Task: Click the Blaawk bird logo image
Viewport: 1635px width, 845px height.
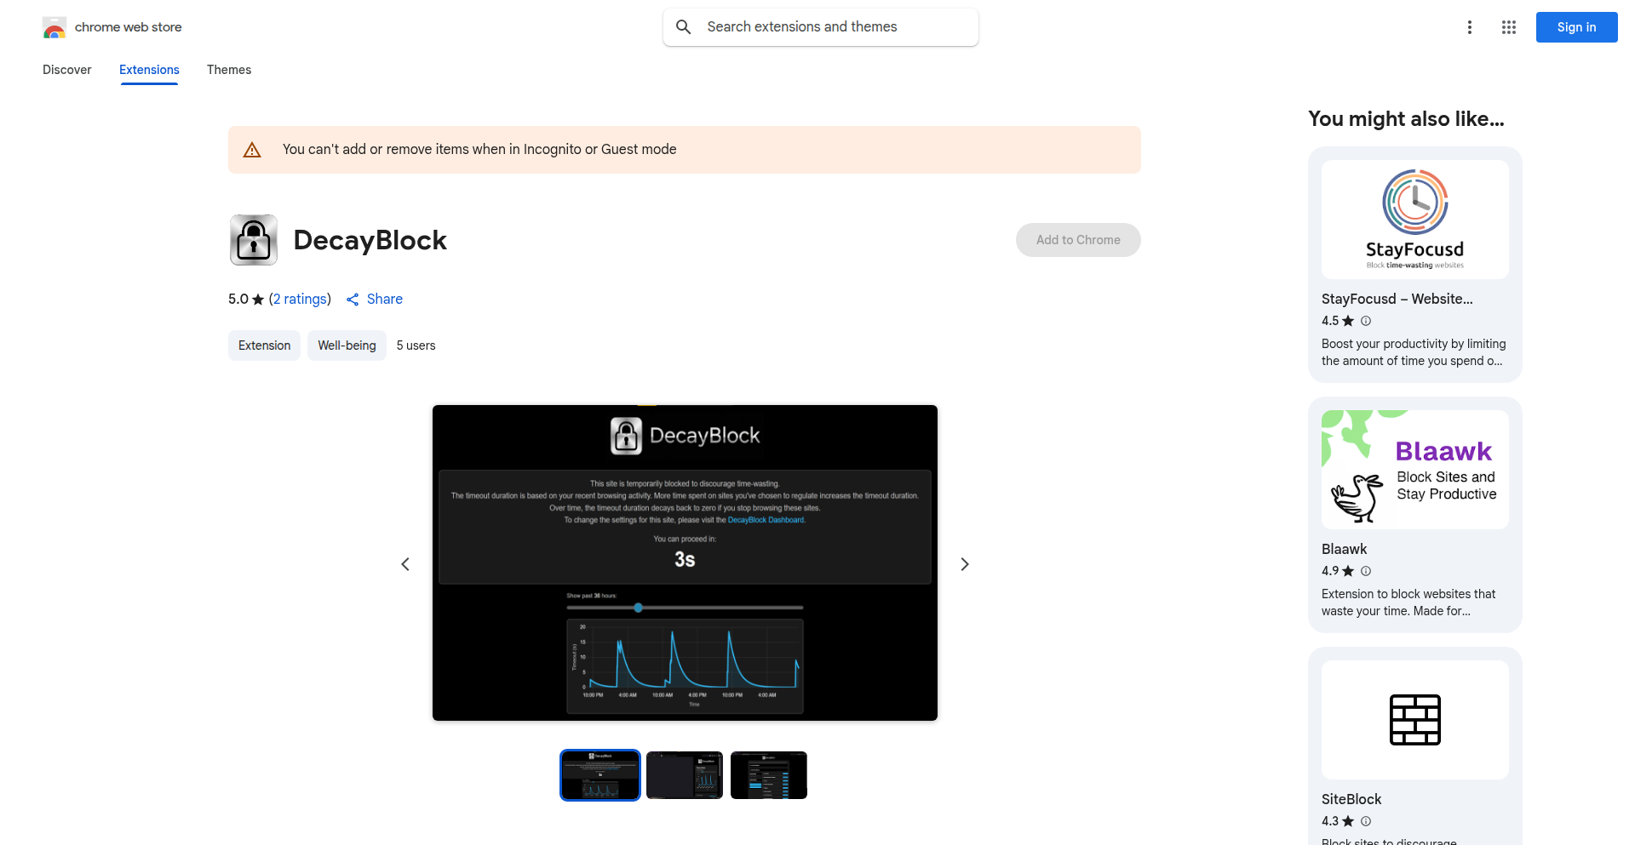Action: (x=1415, y=470)
